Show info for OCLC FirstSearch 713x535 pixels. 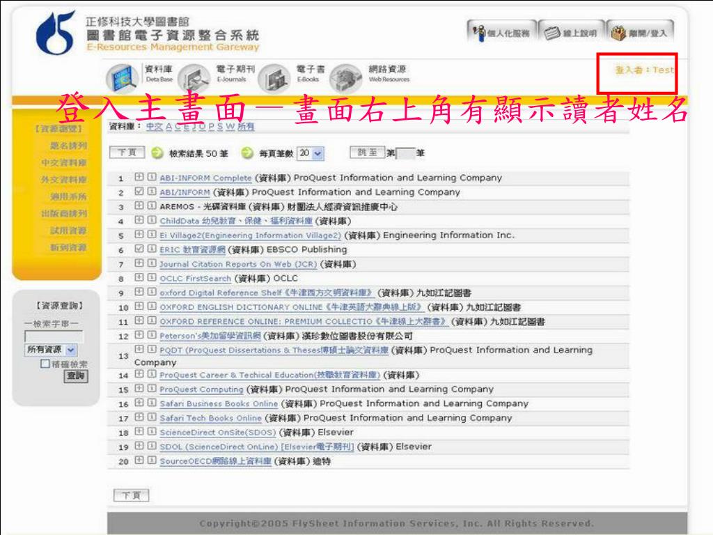click(x=152, y=277)
